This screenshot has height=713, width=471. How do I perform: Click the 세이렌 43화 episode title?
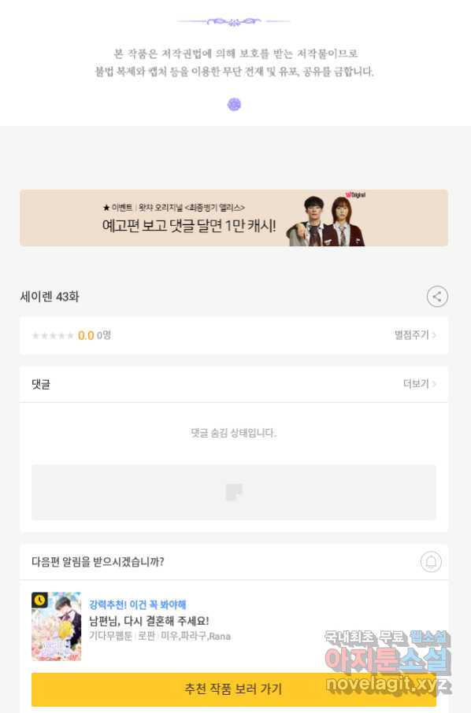pyautogui.click(x=50, y=297)
